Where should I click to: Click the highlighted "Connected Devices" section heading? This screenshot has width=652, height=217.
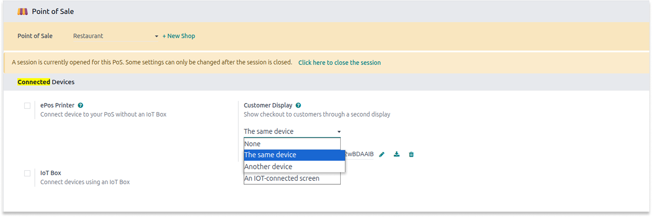point(46,82)
